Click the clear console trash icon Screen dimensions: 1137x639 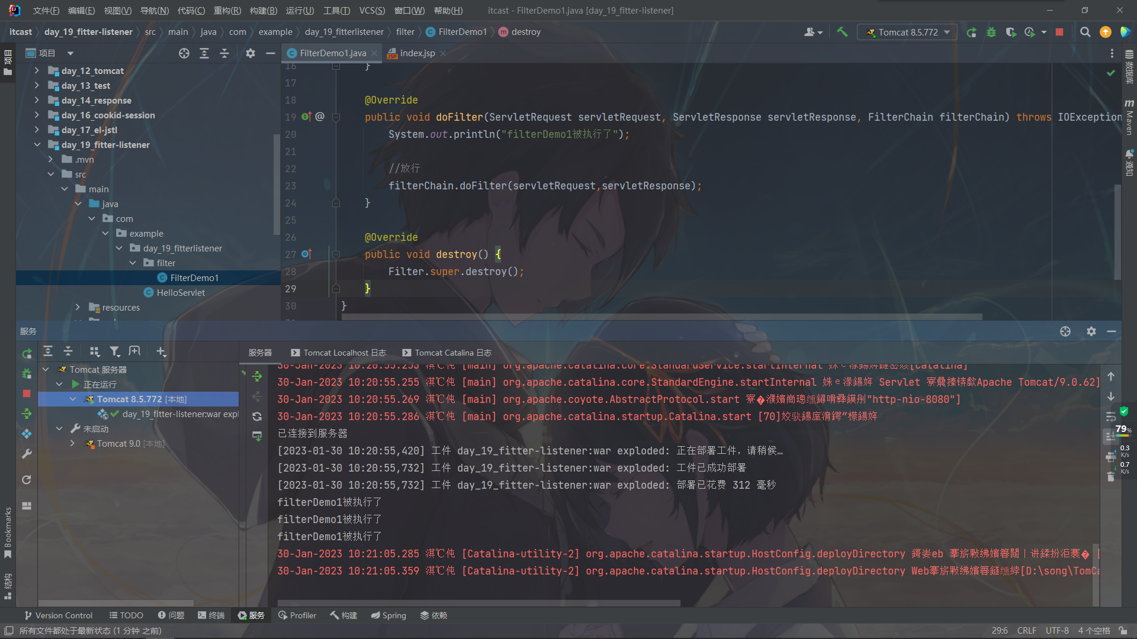pyautogui.click(x=1111, y=477)
